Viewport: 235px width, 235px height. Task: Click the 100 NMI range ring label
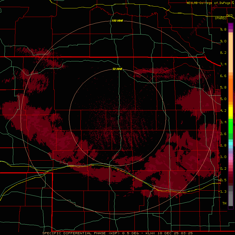117,21
